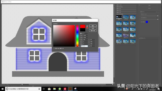Viewport: 162px width, 91px height.
Task: Expand the third filter folder
Action: point(116,9)
